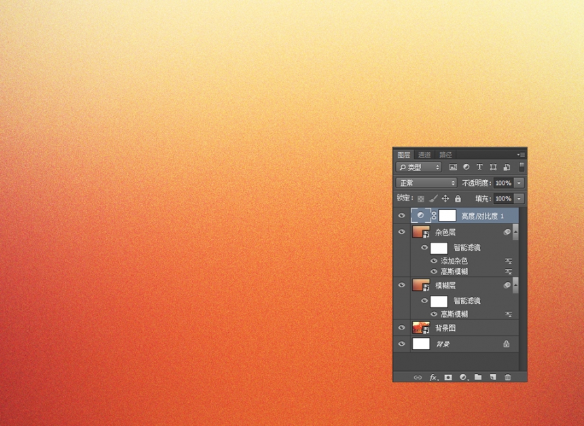The height and width of the screenshot is (426, 584).
Task: Add a layer mask using bottom icon
Action: point(448,377)
